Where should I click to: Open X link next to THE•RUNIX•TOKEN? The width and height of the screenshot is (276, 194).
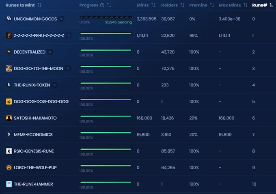pyautogui.click(x=54, y=85)
